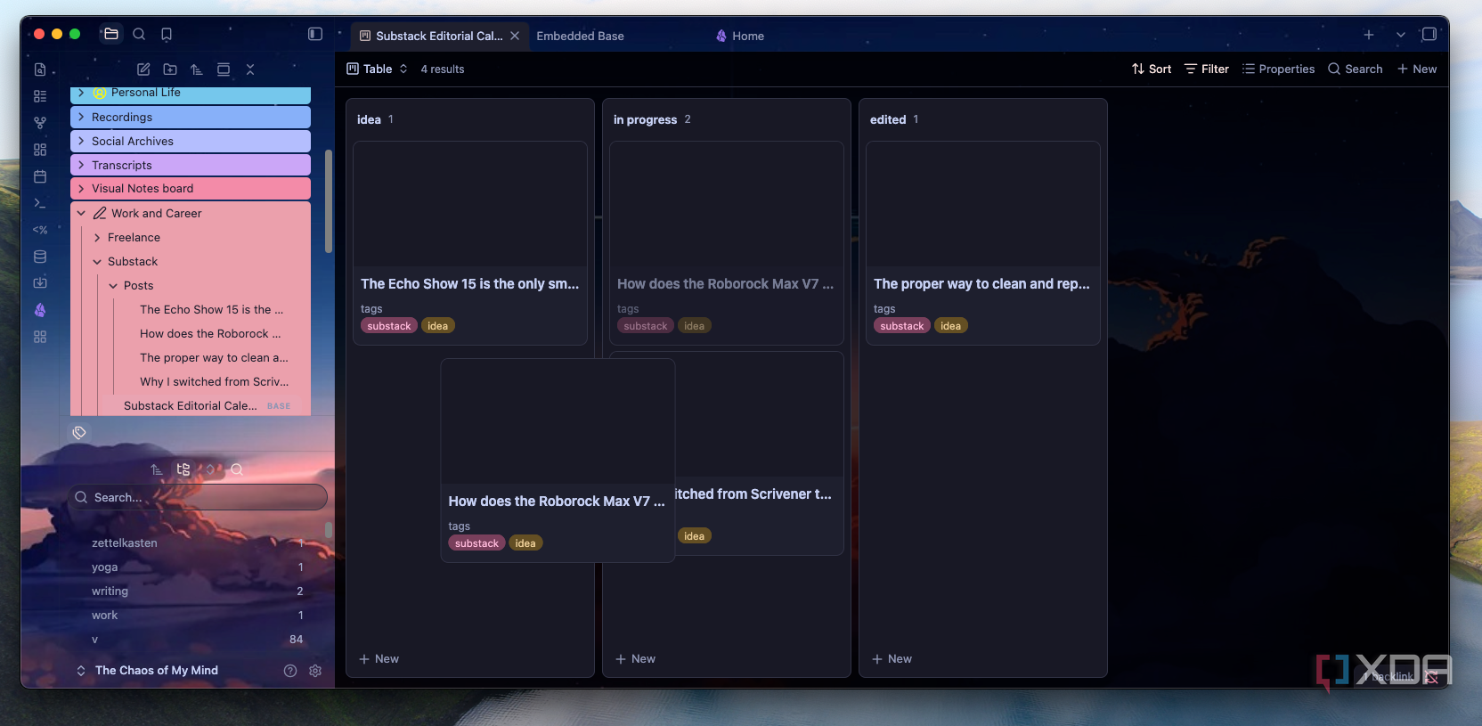Open the file explorer folder icon tab
1482x726 pixels.
point(111,34)
